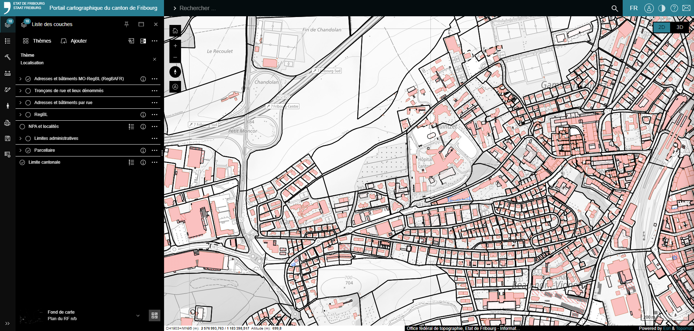The image size is (694, 331).
Task: Open the drawing pencil sidebar icon
Action: 8,90
